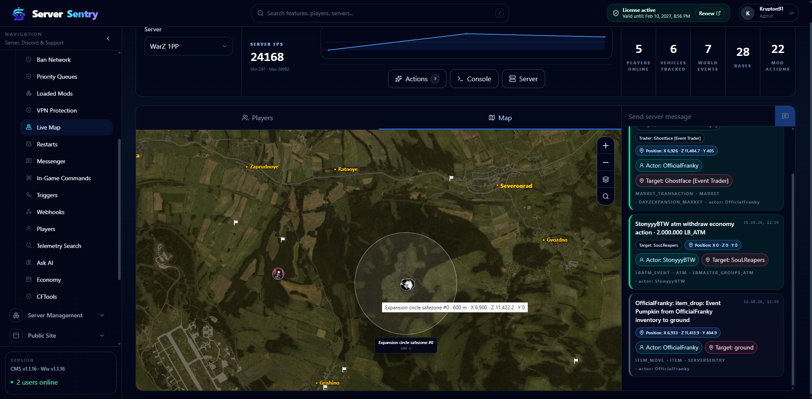Zoom out on the map with minus
The width and height of the screenshot is (812, 399).
pos(606,162)
